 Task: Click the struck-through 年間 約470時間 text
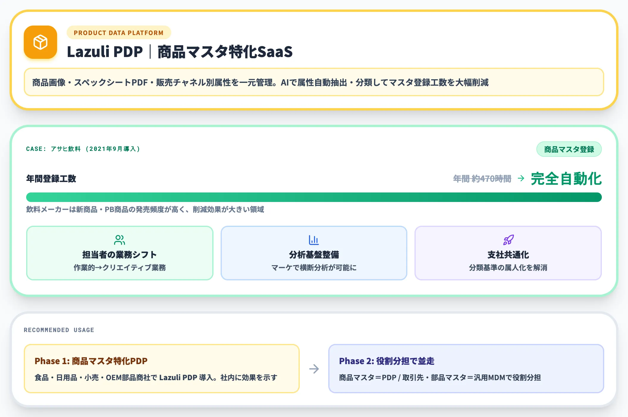[x=482, y=179]
